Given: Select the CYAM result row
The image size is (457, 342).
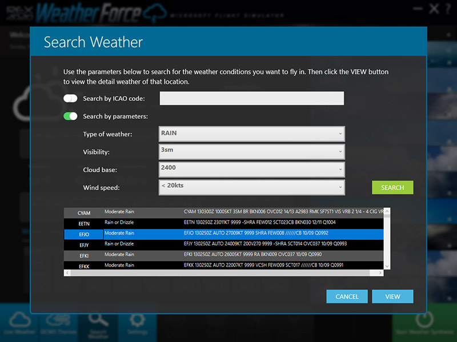Looking at the screenshot, I should (x=223, y=212).
